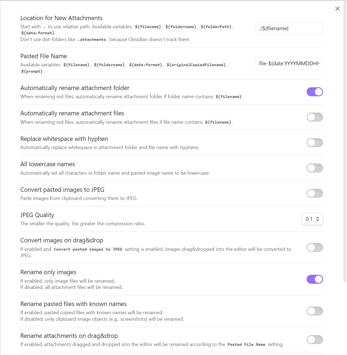Turn off Rename only images toggle
The height and width of the screenshot is (355, 347).
(x=315, y=279)
